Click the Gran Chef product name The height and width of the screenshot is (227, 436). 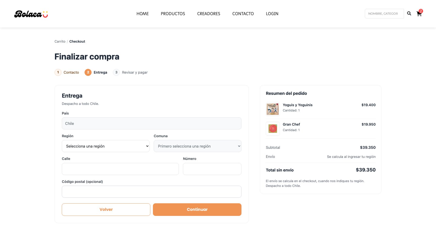pyautogui.click(x=291, y=124)
